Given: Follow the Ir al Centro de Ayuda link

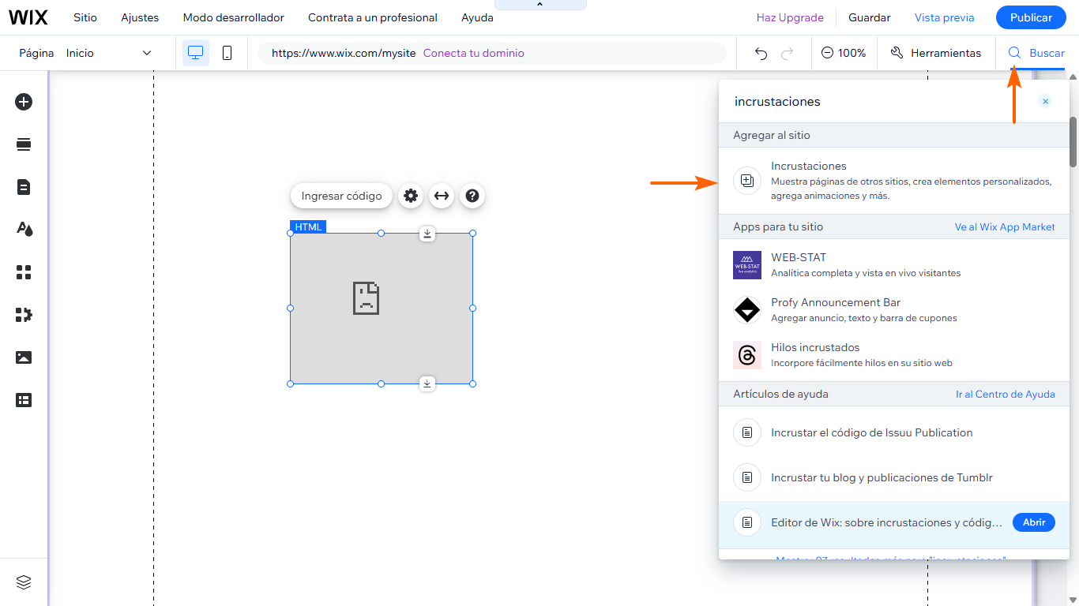Looking at the screenshot, I should pos(1006,394).
